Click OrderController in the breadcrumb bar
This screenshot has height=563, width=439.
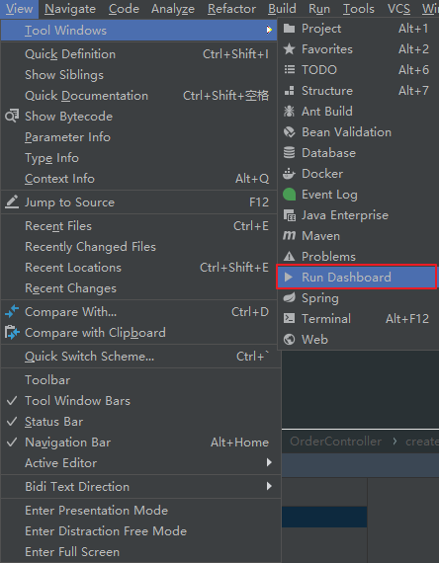[336, 442]
